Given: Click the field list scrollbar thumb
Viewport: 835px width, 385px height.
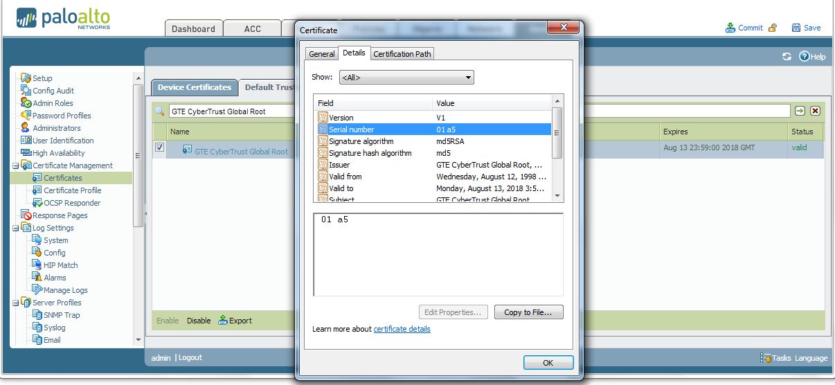Looking at the screenshot, I should (557, 132).
